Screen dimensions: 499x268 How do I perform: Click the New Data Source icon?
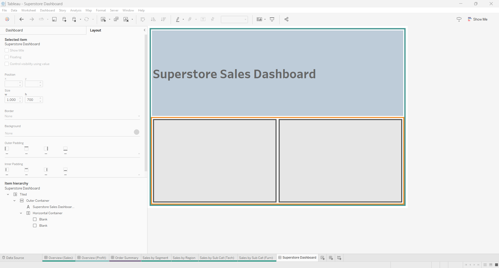[x=64, y=19]
